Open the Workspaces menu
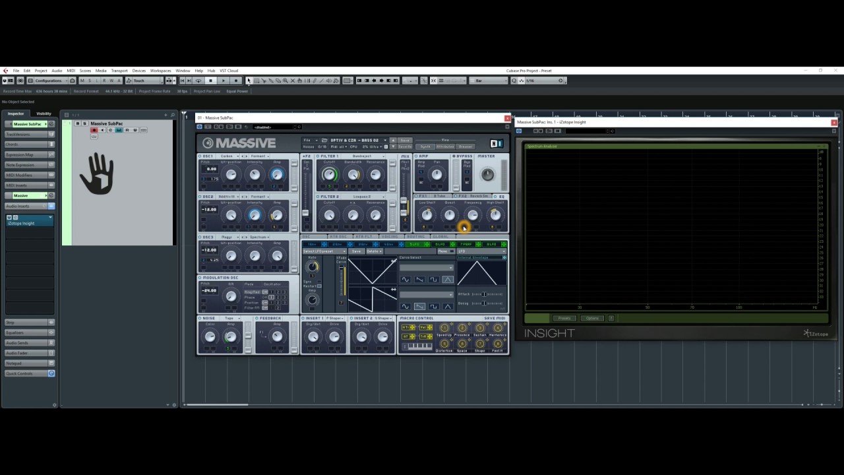Image resolution: width=844 pixels, height=475 pixels. click(160, 71)
